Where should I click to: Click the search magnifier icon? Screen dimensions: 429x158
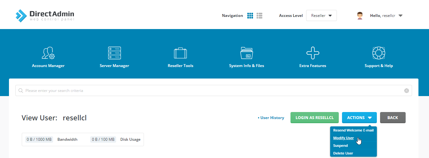click(21, 91)
